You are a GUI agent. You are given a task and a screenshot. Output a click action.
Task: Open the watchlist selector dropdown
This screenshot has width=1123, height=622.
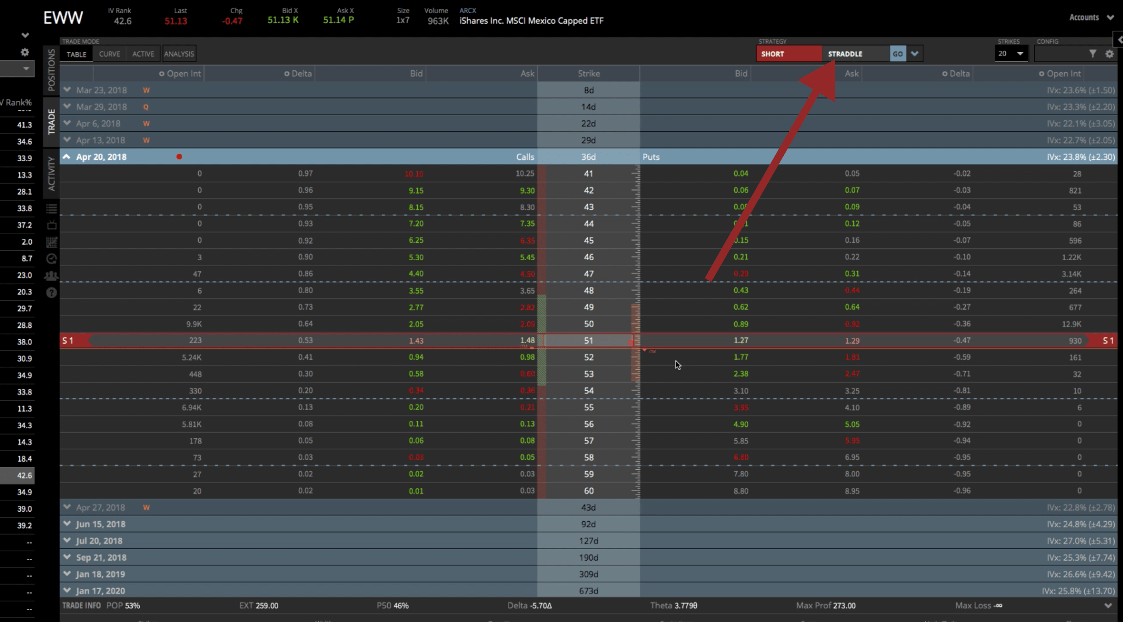[17, 69]
